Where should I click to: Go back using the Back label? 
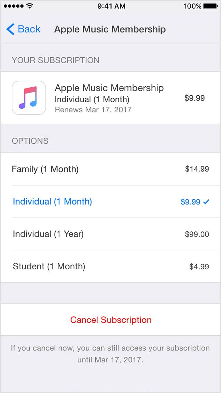pos(29,29)
